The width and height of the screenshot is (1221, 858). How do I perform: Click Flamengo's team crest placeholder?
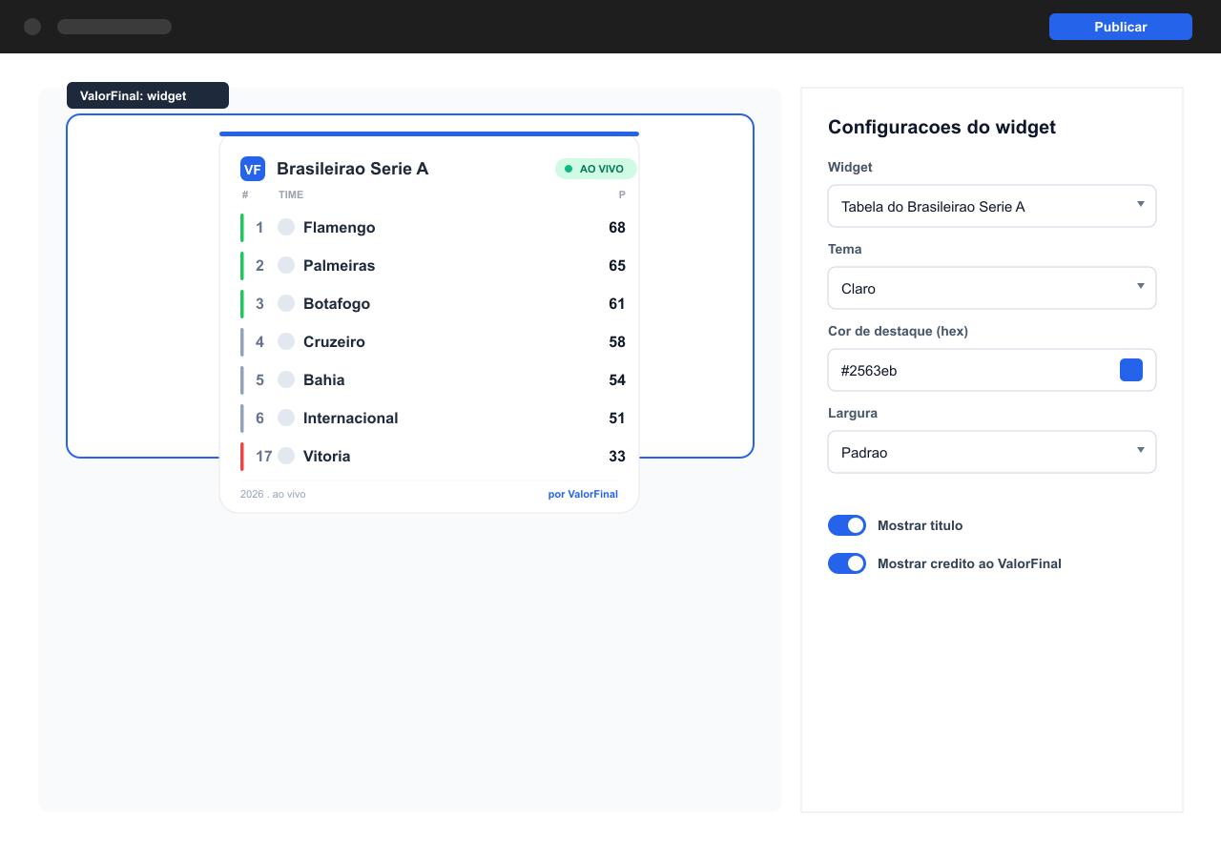coord(286,227)
